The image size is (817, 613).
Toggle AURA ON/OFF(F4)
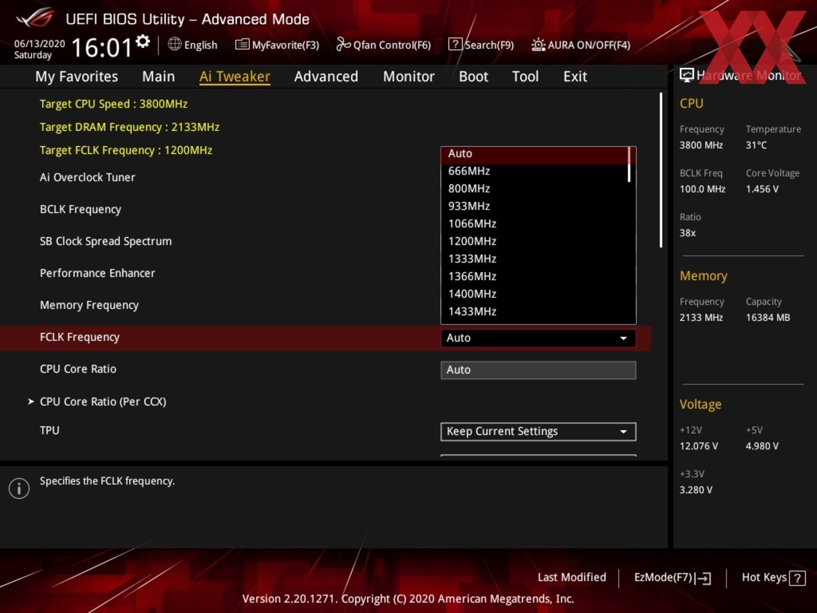[x=581, y=44]
